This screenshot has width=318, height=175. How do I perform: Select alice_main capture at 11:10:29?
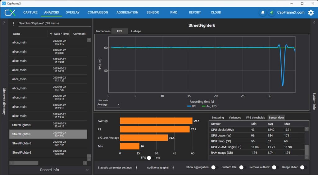tap(48, 70)
